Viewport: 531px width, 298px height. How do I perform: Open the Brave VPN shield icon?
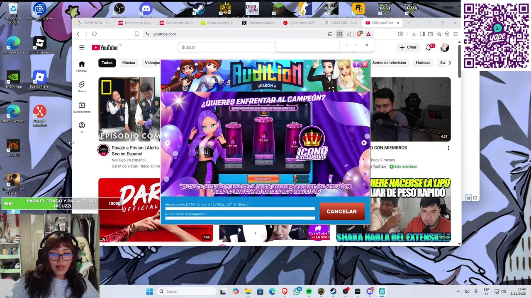[447, 34]
